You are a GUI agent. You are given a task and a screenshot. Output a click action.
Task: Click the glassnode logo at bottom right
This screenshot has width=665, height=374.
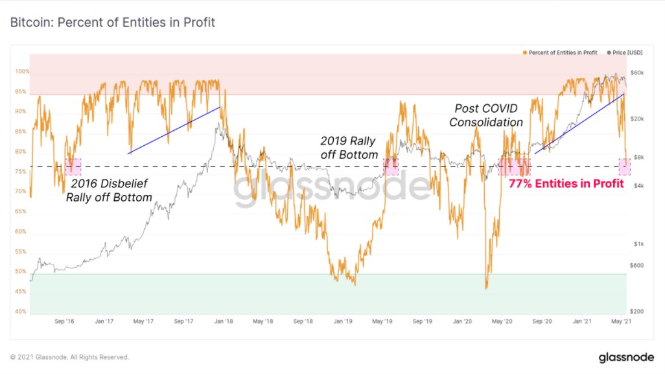coord(625,357)
